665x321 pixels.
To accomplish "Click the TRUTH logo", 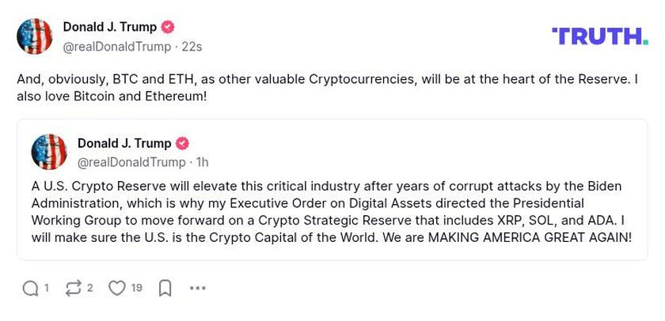I will (x=599, y=36).
